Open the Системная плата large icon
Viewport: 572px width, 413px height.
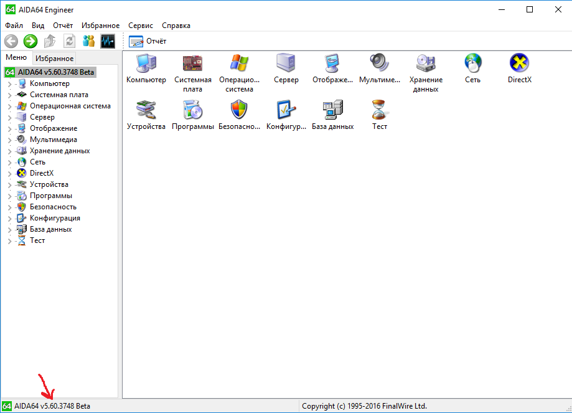[192, 73]
